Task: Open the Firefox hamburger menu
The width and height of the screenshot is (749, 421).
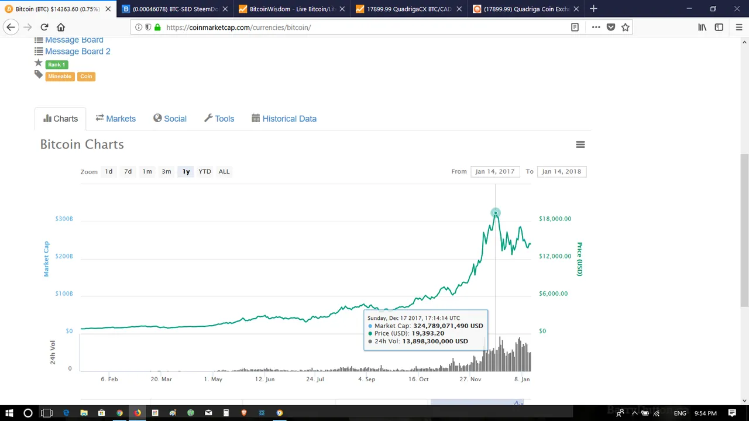Action: click(739, 27)
